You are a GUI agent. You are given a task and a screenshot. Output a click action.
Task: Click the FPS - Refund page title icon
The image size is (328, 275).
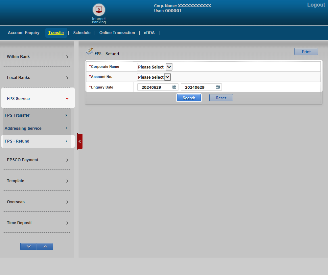tap(89, 51)
